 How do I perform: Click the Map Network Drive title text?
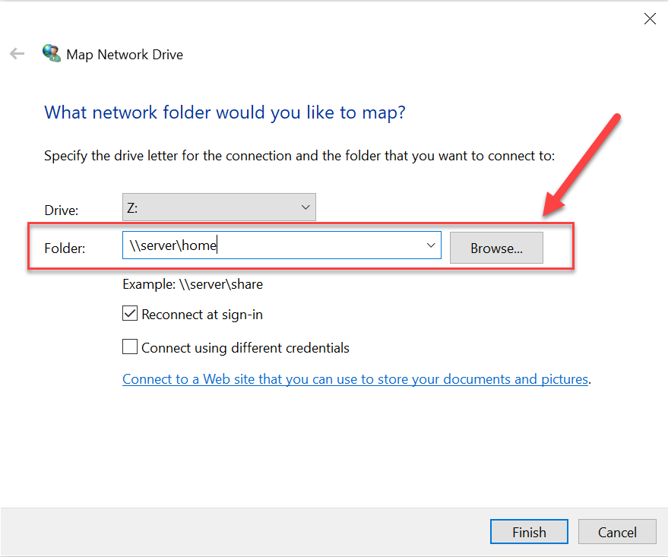click(125, 55)
